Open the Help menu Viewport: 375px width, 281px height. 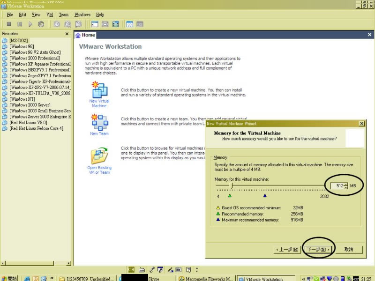100,15
